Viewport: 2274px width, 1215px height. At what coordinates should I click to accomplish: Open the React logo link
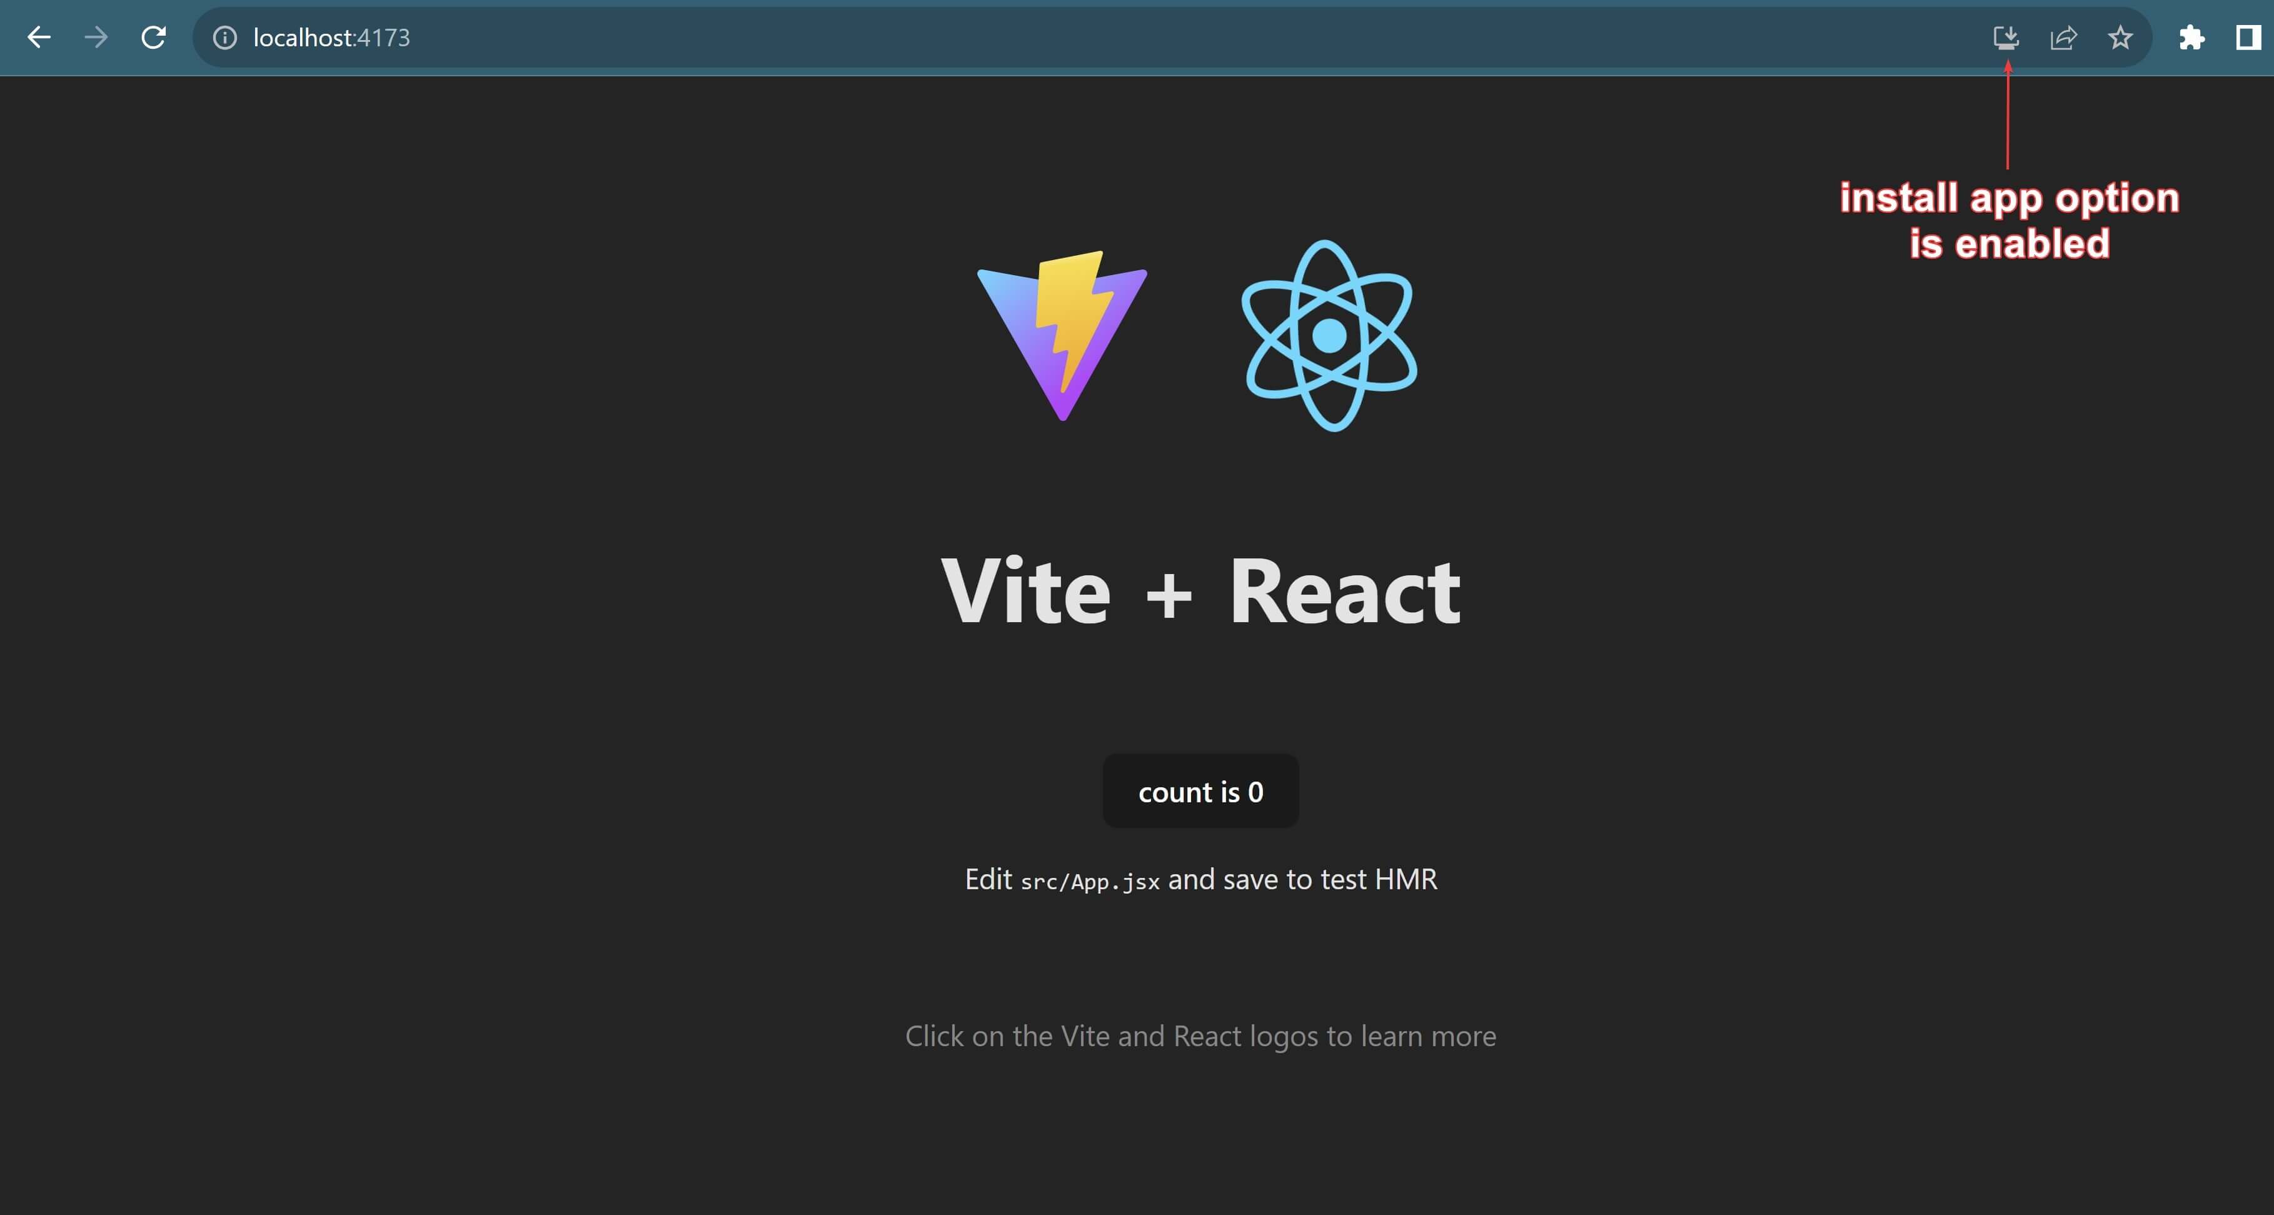1329,336
